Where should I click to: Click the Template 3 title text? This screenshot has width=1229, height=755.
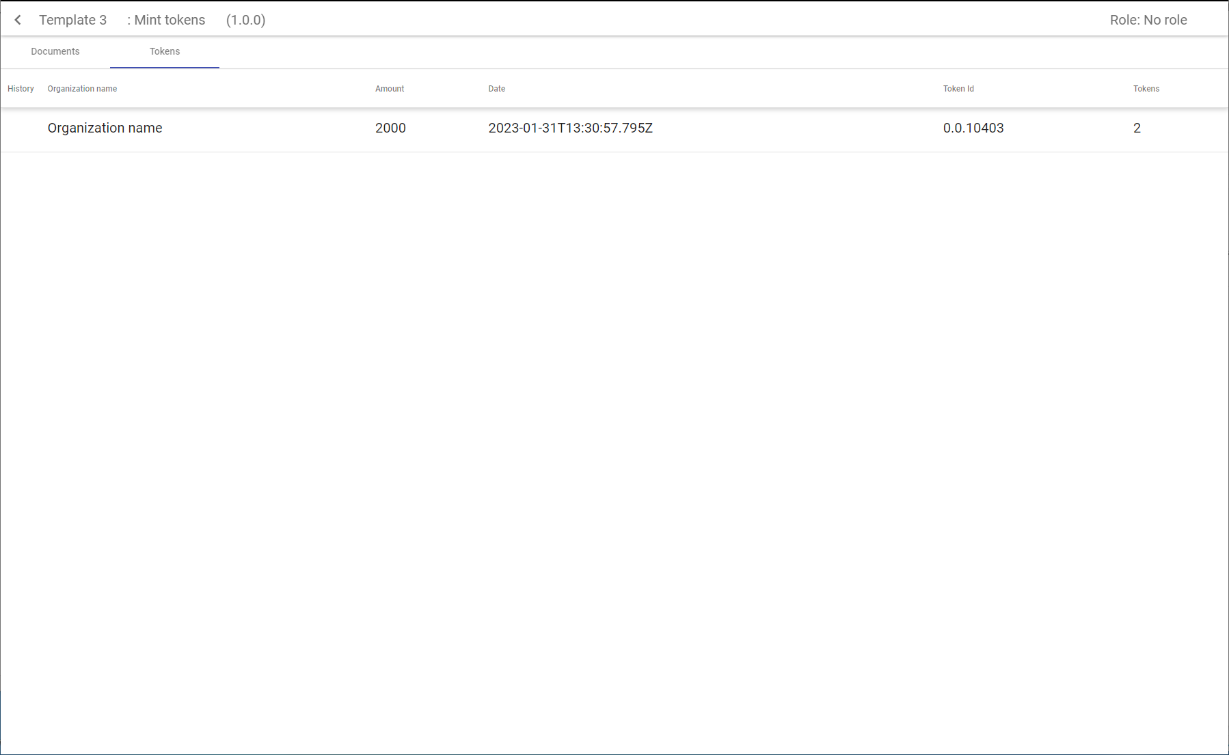pos(72,20)
